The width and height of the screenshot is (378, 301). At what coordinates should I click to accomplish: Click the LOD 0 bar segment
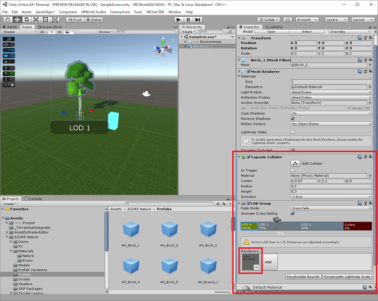pos(249,226)
